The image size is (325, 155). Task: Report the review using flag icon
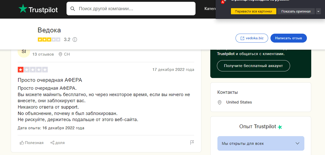pos(192,143)
